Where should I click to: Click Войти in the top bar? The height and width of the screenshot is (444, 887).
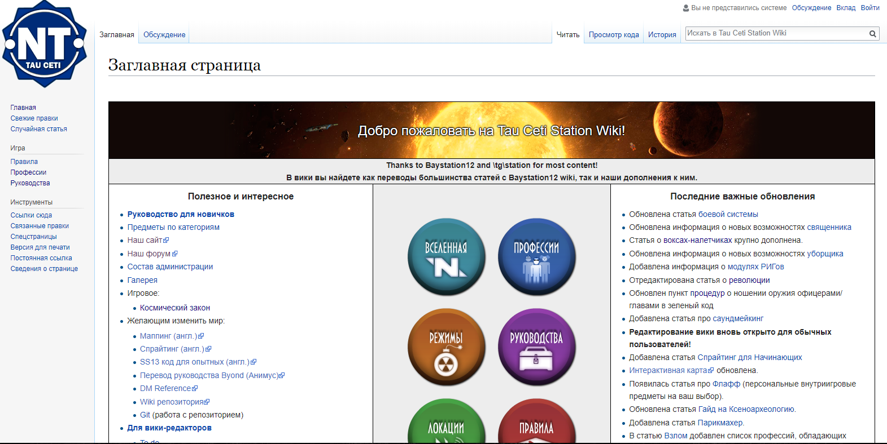(870, 8)
